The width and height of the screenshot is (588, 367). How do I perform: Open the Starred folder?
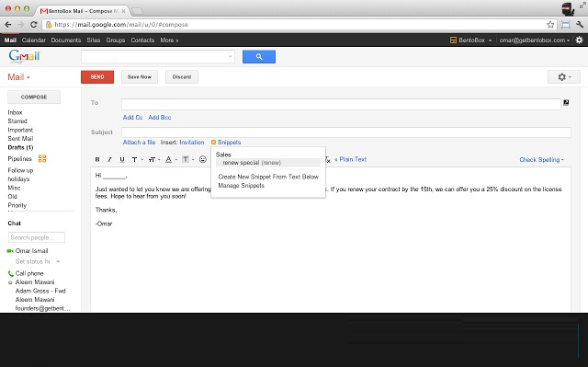coord(17,120)
